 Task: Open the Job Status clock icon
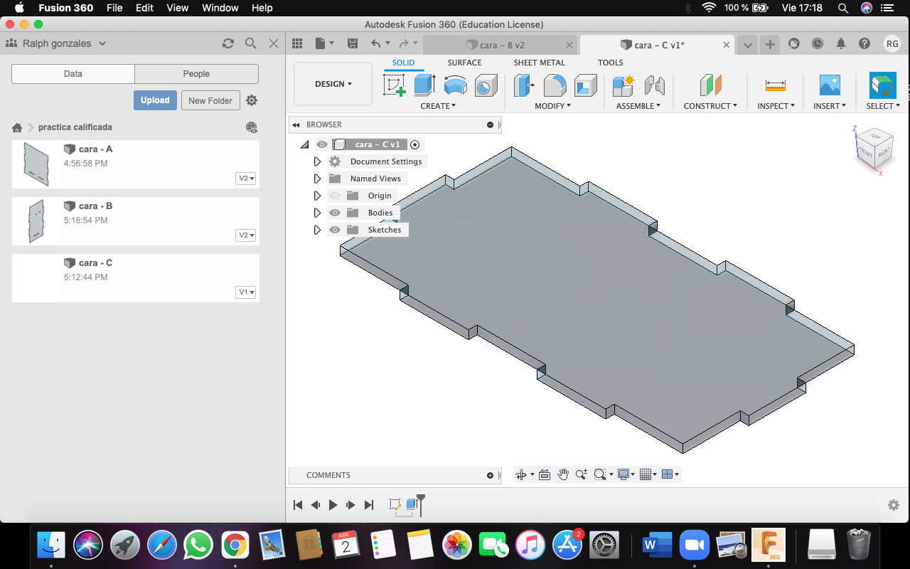tap(818, 43)
